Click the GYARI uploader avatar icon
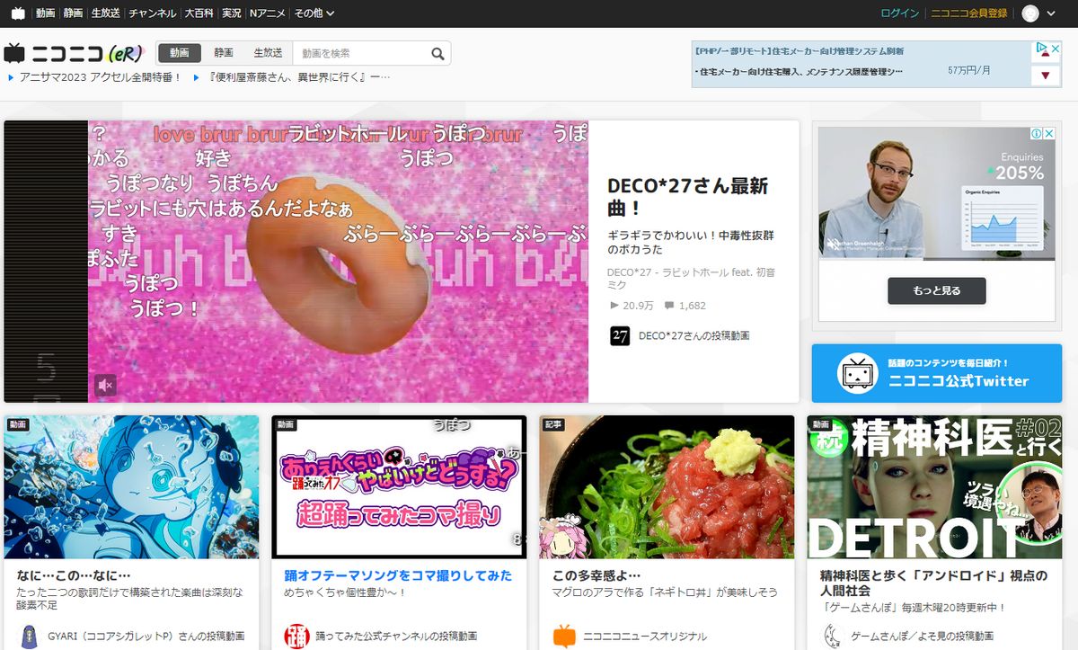Viewport: 1078px width, 650px height. point(30,636)
